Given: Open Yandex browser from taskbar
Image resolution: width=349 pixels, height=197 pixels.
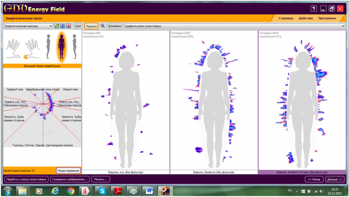Looking at the screenshot, I should click(x=85, y=191).
